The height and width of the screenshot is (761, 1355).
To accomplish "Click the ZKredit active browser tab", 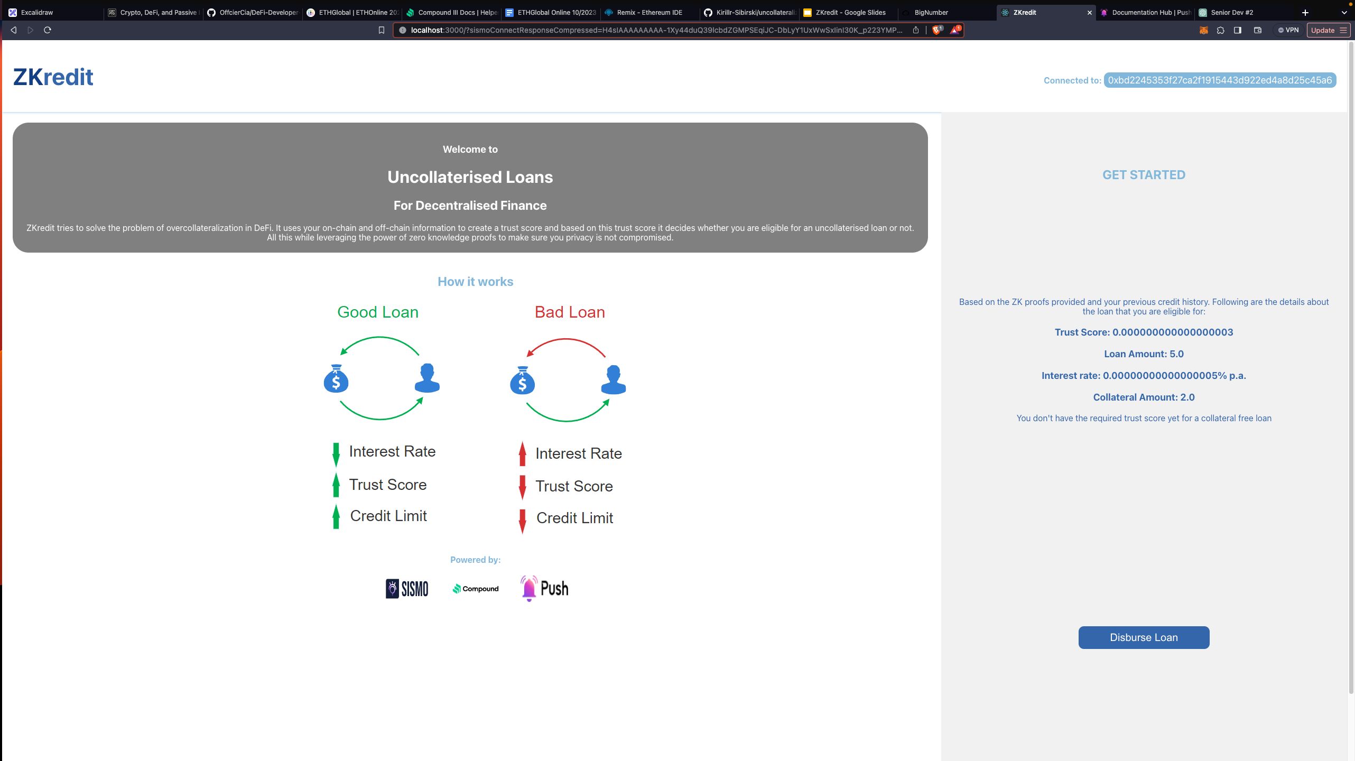I will tap(1026, 12).
